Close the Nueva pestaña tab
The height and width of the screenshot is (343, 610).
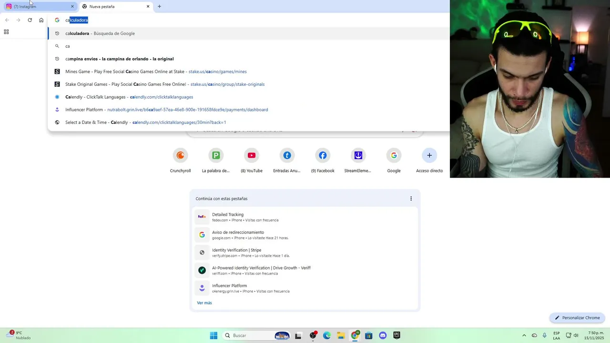[x=148, y=7]
